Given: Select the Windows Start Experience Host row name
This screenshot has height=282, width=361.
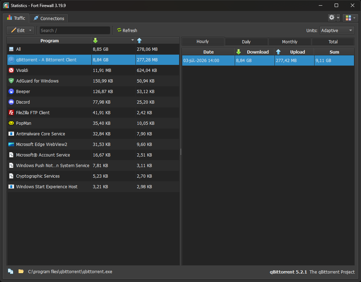Looking at the screenshot, I should (x=47, y=186).
